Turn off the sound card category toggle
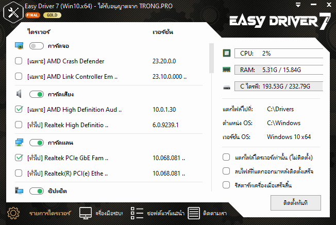The image size is (336, 225). (37, 94)
